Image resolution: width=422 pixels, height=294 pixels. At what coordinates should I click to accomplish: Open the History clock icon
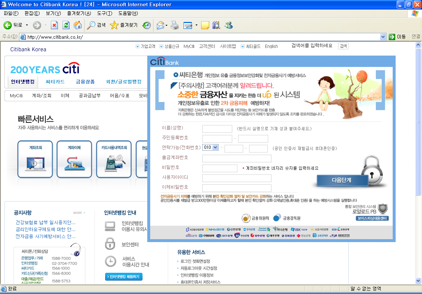147,25
